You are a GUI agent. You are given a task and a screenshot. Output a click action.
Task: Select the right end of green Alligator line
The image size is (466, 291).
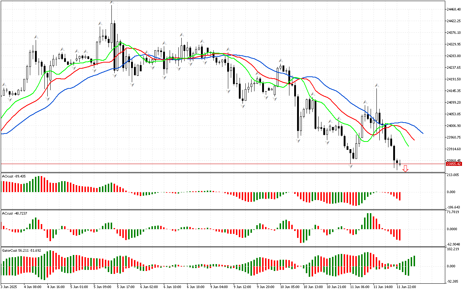(x=408, y=146)
